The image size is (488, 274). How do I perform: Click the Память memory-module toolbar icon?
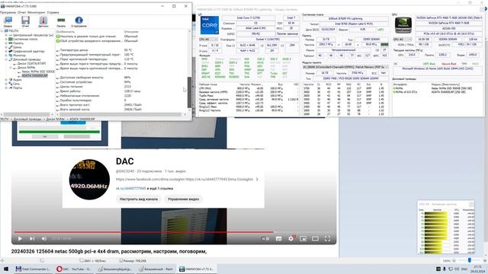[x=61, y=22]
